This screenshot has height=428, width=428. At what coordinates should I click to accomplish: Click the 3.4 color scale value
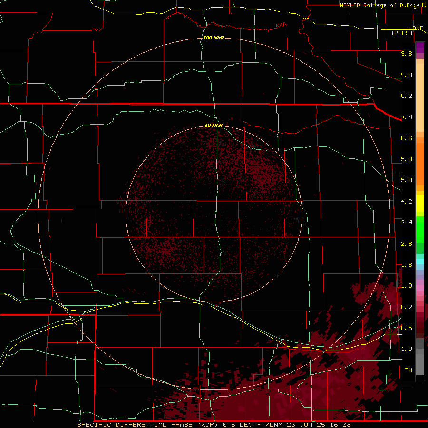[407, 223]
